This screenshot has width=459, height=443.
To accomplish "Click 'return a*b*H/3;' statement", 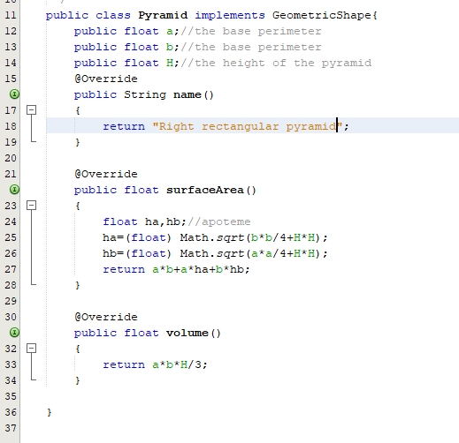I will 156,364.
